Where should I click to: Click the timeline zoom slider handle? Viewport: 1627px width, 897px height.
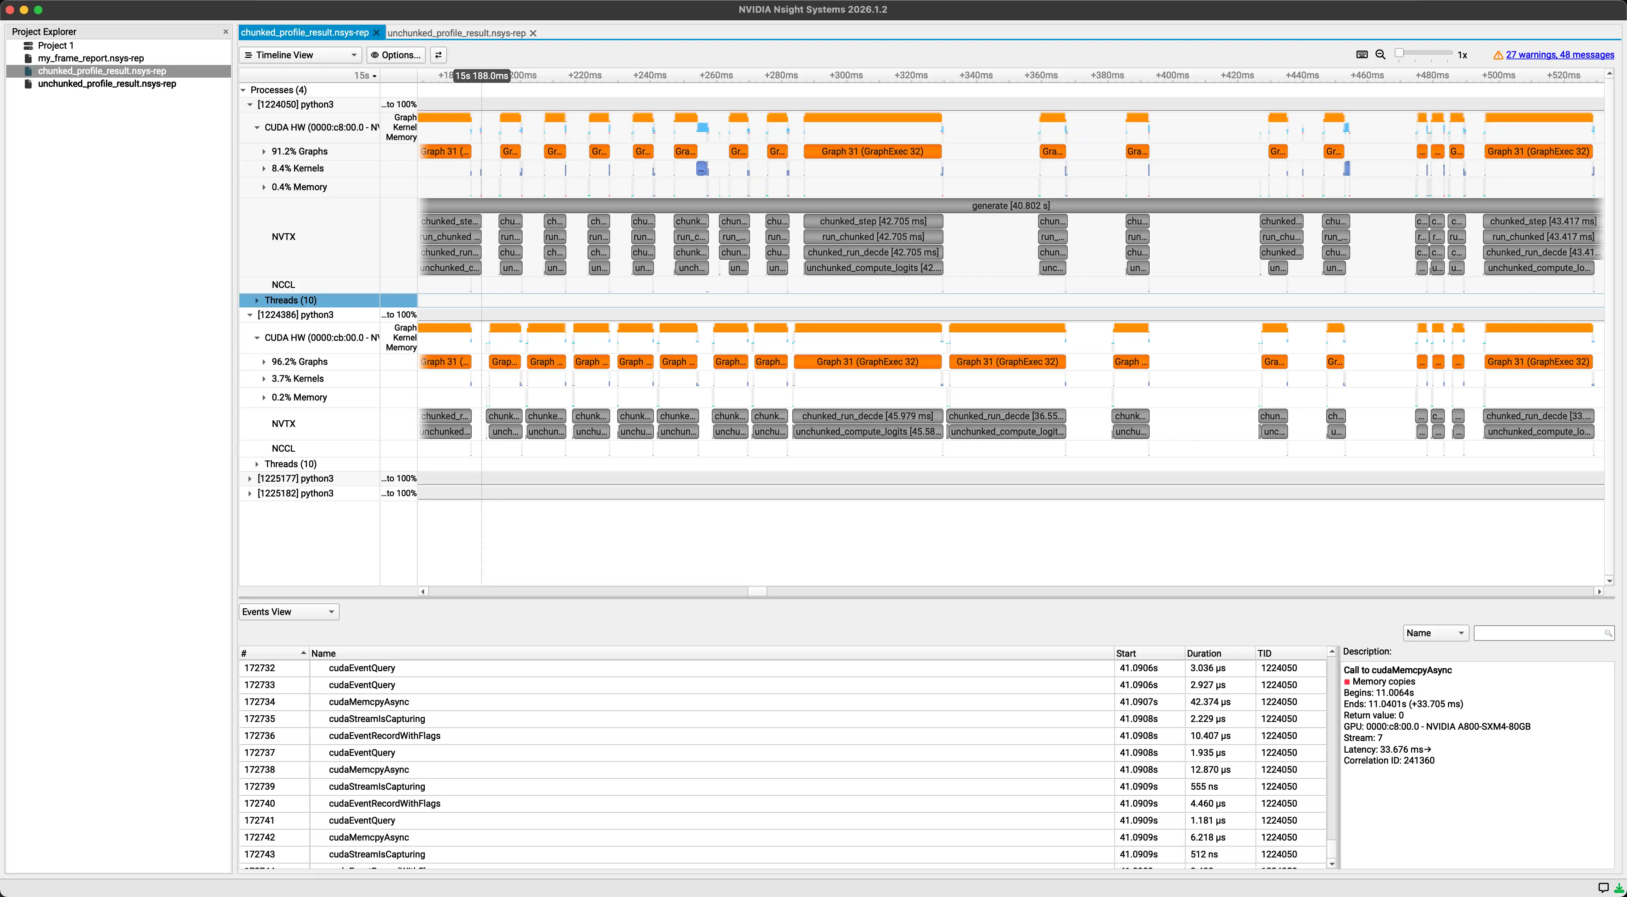pyautogui.click(x=1400, y=53)
